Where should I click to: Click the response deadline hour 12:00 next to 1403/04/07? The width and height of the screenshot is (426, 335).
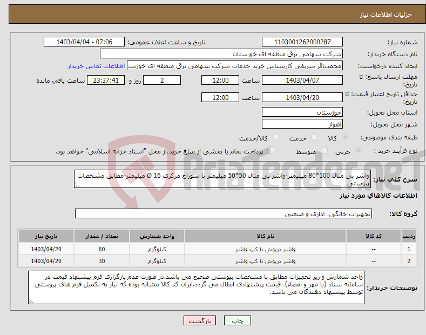220,80
